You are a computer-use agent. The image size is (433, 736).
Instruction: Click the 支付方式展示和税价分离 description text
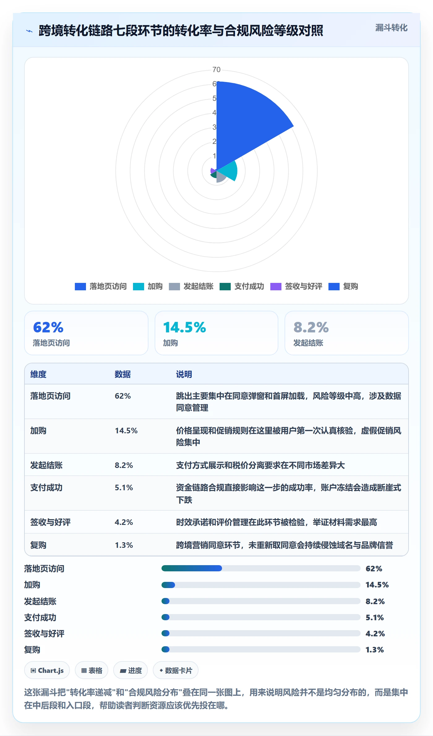pyautogui.click(x=260, y=465)
